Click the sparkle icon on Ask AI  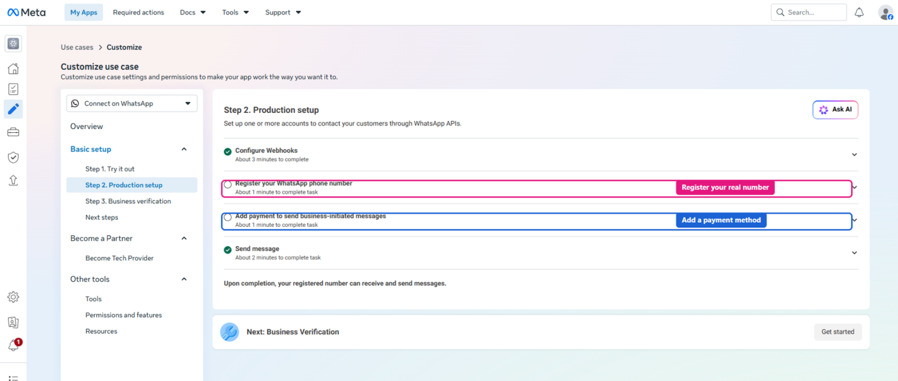click(824, 110)
